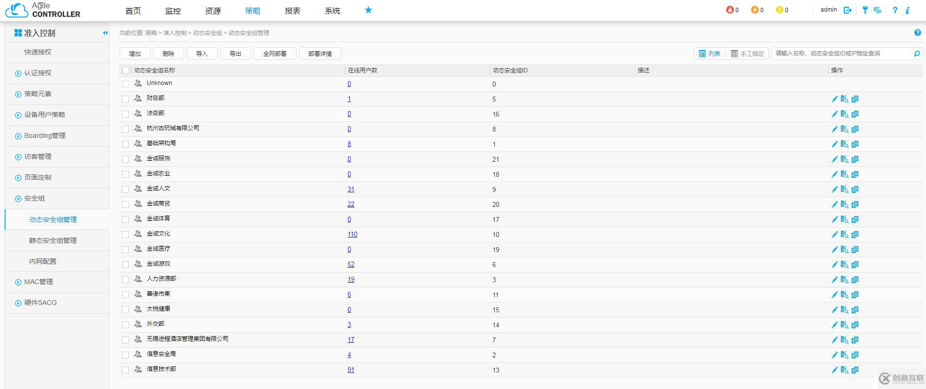
Task: Click the copy icon for 杭州古玩城有限公司 row
Action: pyautogui.click(x=855, y=129)
